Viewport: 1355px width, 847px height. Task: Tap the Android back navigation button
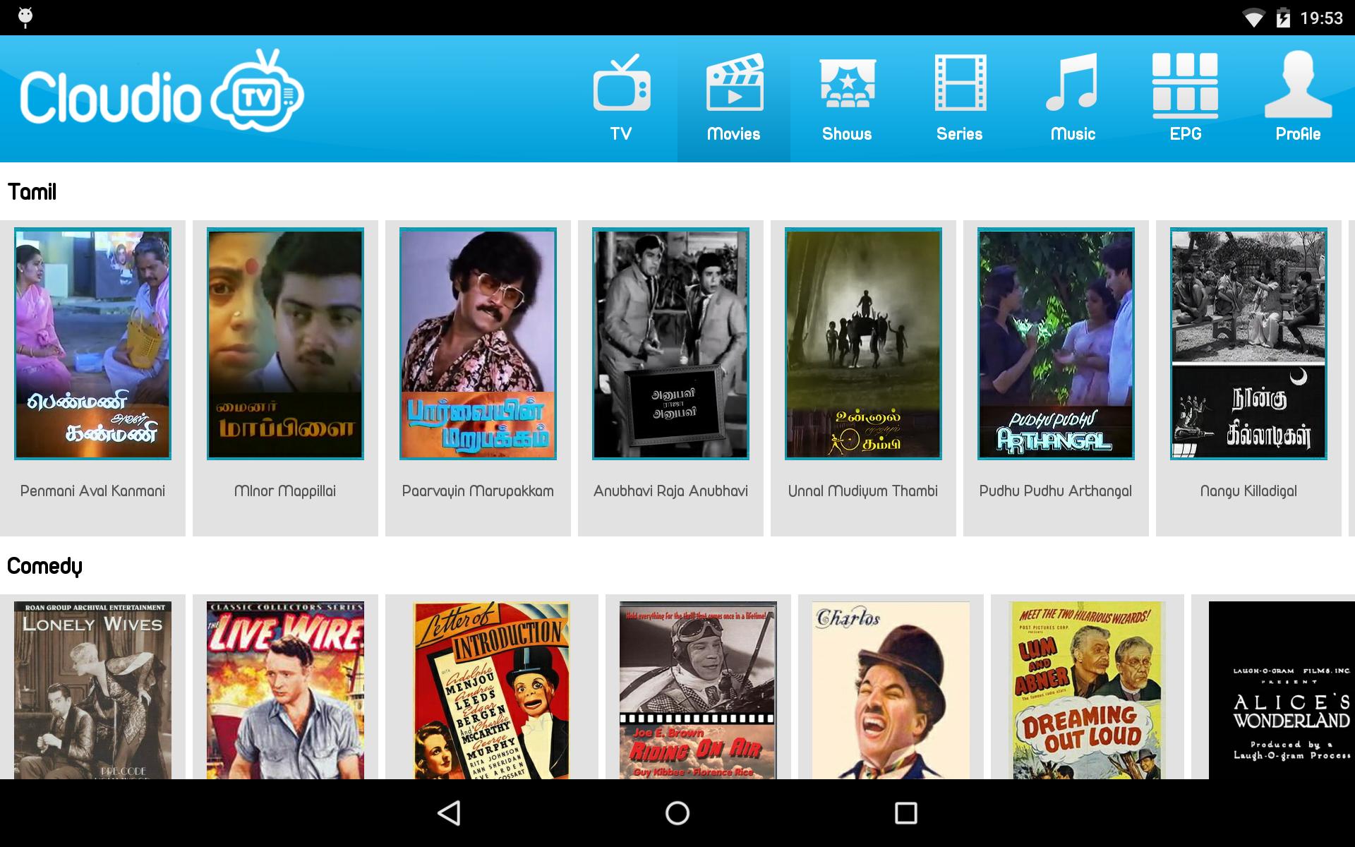(450, 813)
